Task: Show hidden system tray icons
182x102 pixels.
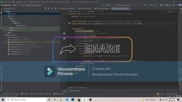Action: point(158,99)
